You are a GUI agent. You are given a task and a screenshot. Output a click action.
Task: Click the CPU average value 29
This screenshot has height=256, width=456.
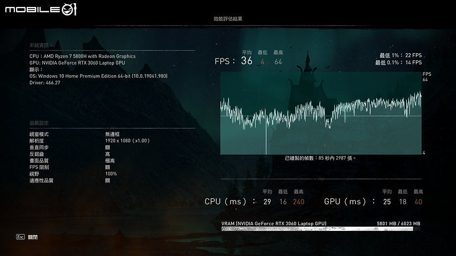[267, 202]
